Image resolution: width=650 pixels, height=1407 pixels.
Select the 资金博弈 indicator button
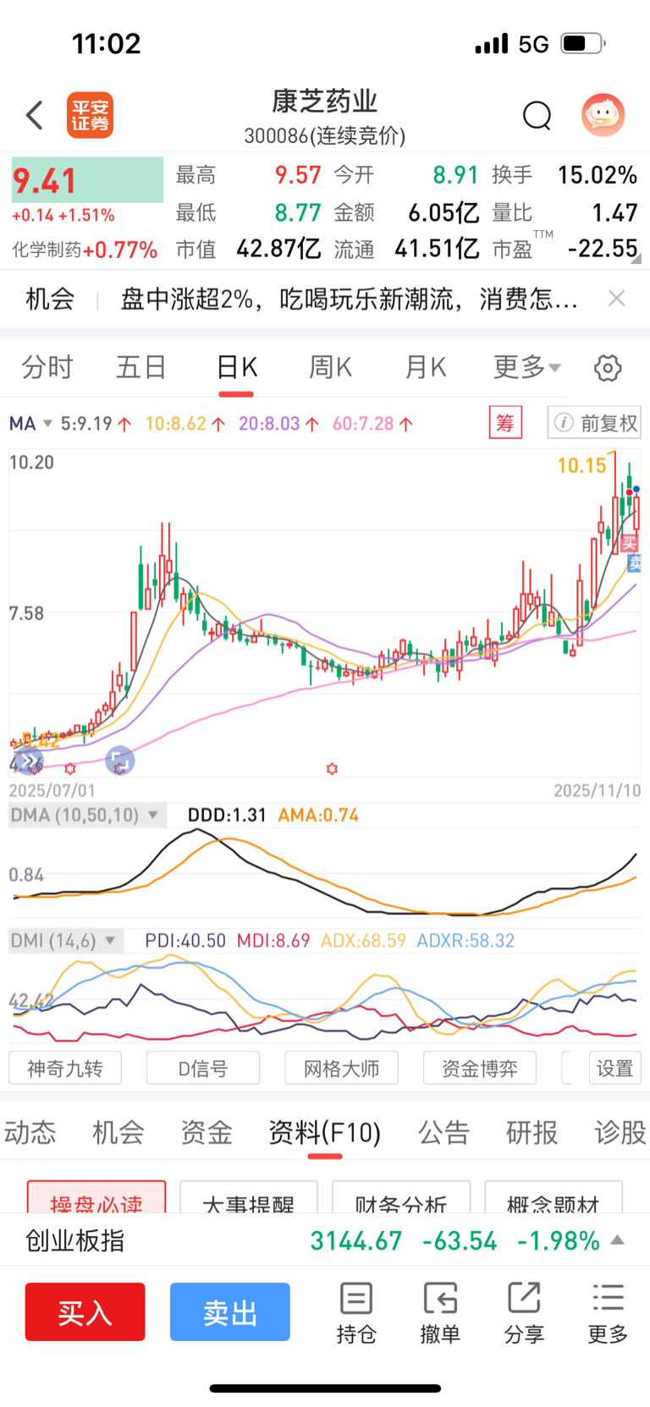tap(480, 1069)
